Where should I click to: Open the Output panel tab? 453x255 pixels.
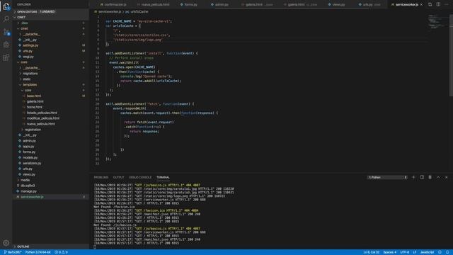point(118,177)
